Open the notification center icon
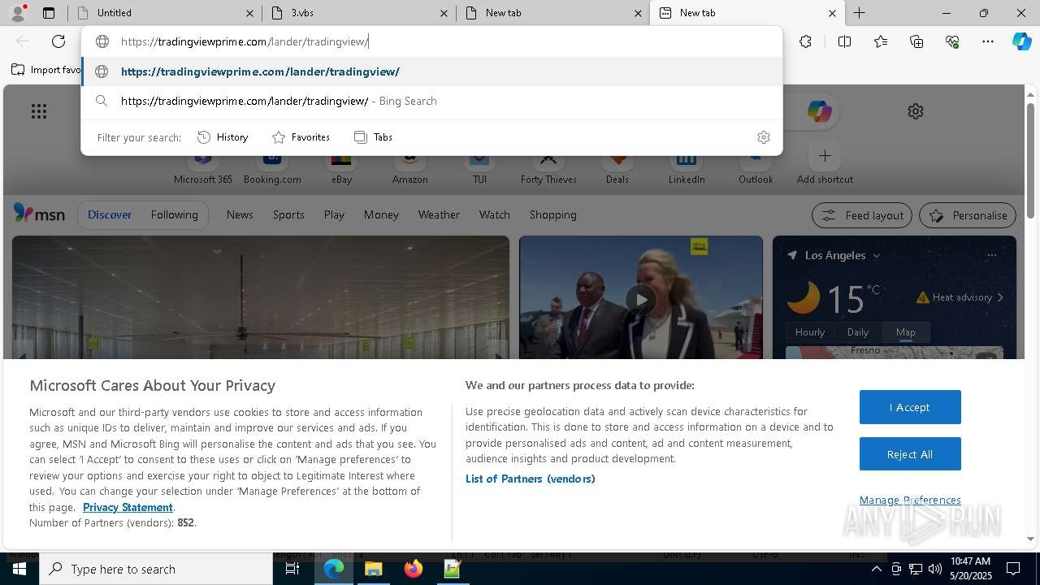1040x585 pixels. coord(1013,569)
